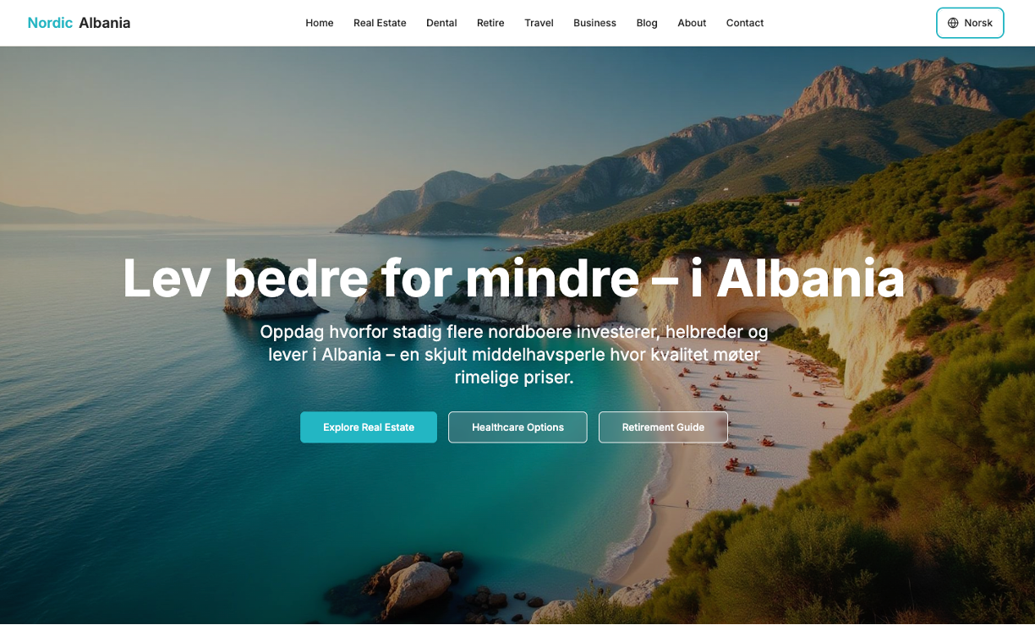The height and width of the screenshot is (625, 1035).
Task: Visit the Blog page
Action: 647,23
